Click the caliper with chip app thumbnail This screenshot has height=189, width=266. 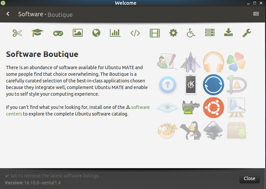[191, 107]
